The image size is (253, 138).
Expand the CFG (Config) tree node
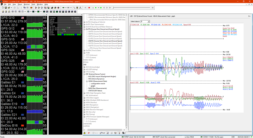pyautogui.click(x=84, y=71)
